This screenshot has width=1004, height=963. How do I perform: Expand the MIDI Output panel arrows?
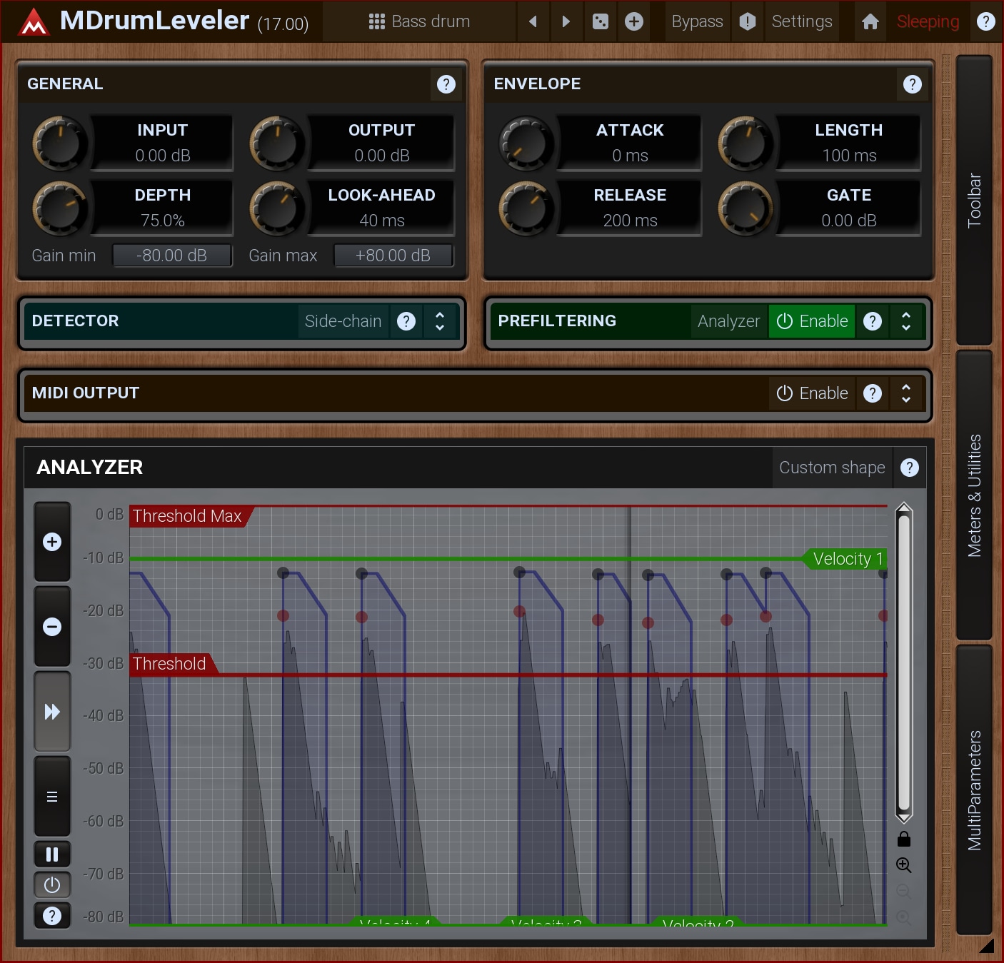[906, 393]
